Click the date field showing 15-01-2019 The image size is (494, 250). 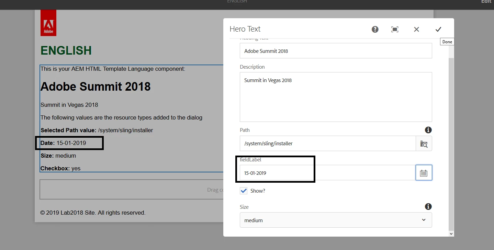tap(328, 173)
